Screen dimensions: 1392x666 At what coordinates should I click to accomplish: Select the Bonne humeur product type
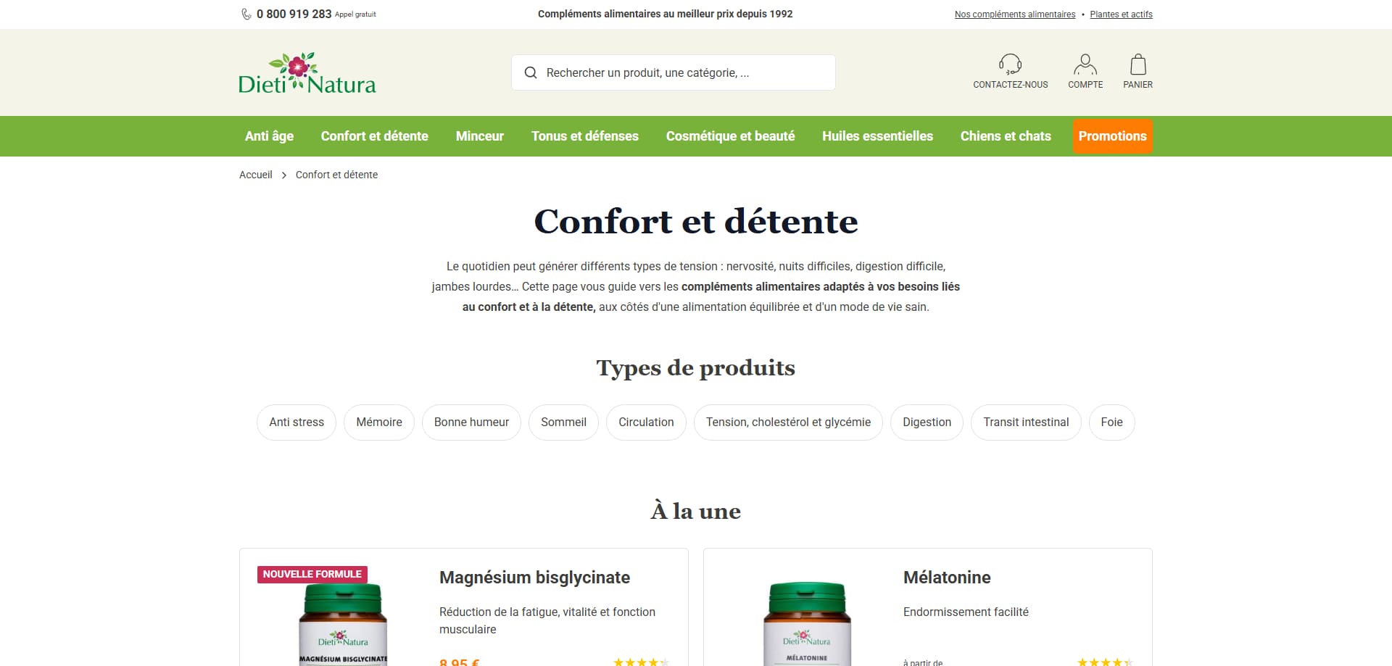[471, 423]
